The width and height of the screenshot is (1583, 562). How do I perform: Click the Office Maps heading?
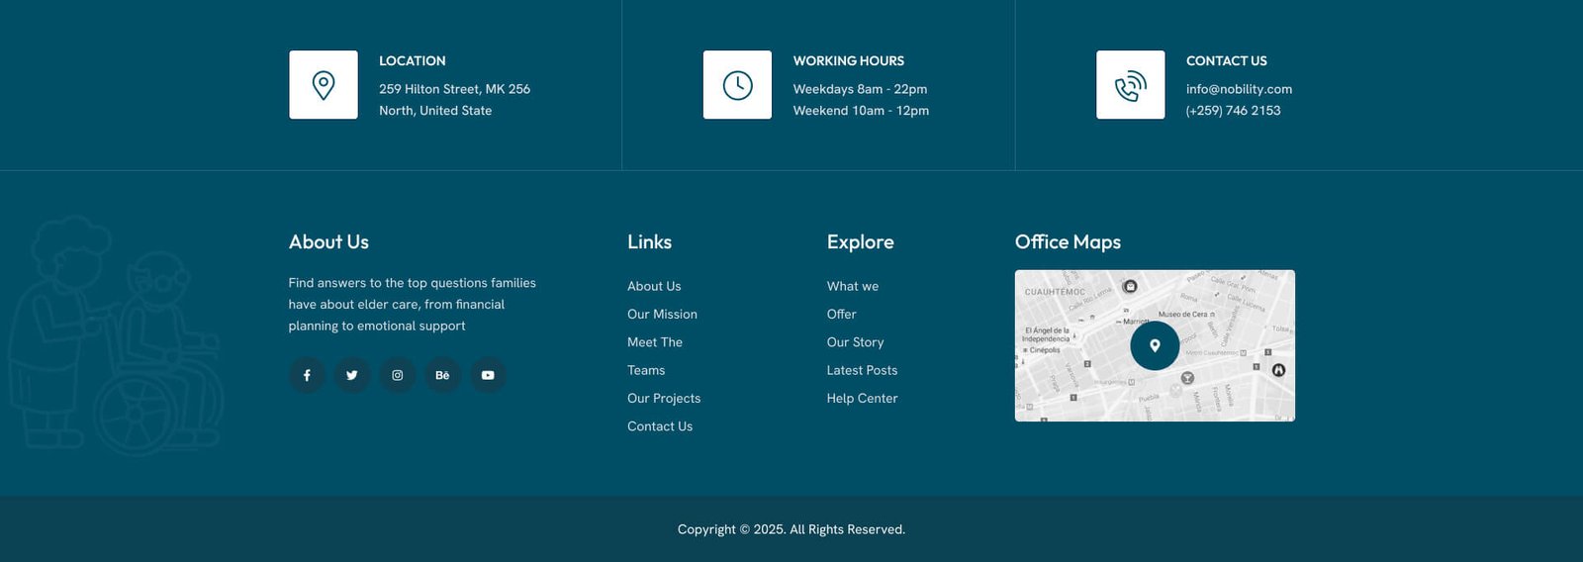click(x=1068, y=242)
